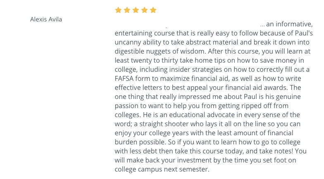Click reviewer name Alexis Avila

pyautogui.click(x=46, y=19)
